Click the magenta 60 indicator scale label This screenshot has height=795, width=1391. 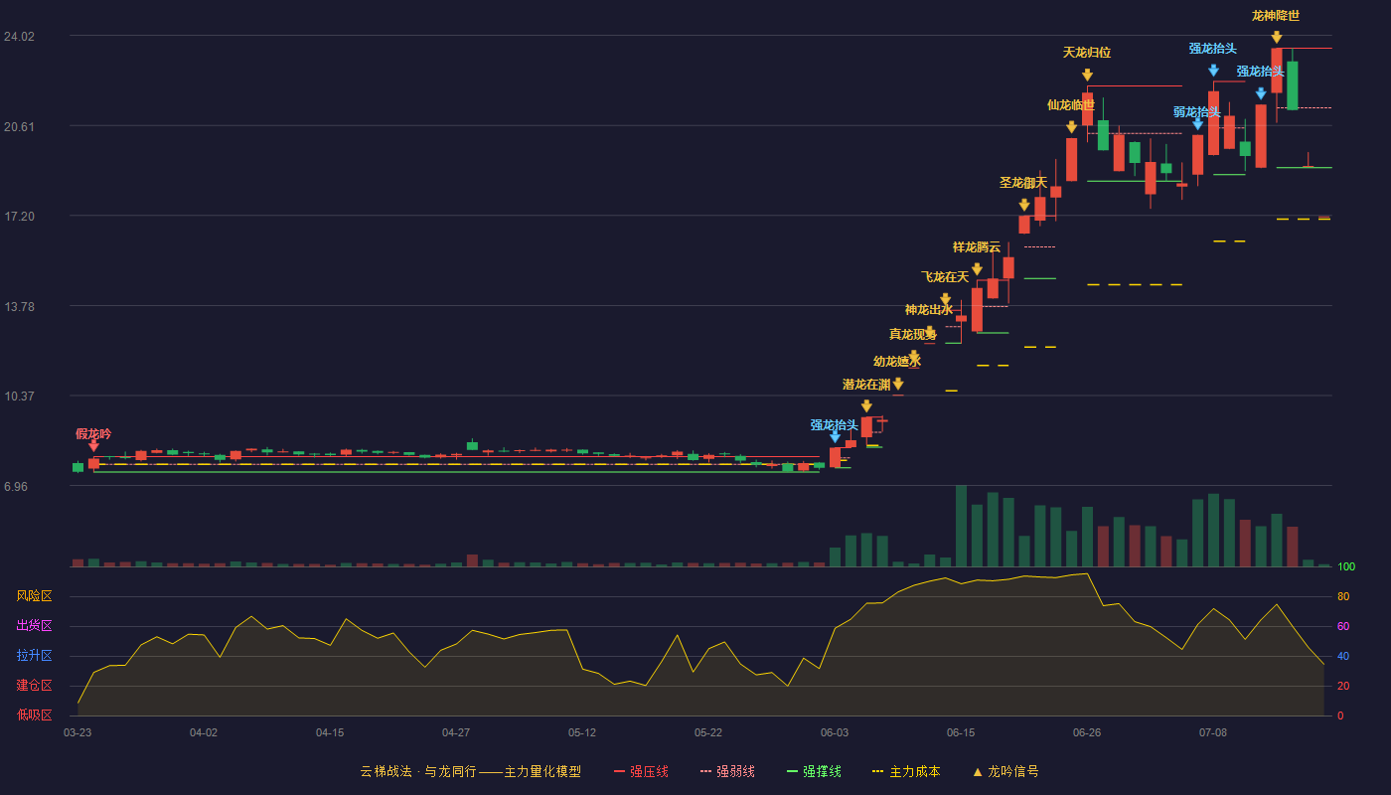1343,626
